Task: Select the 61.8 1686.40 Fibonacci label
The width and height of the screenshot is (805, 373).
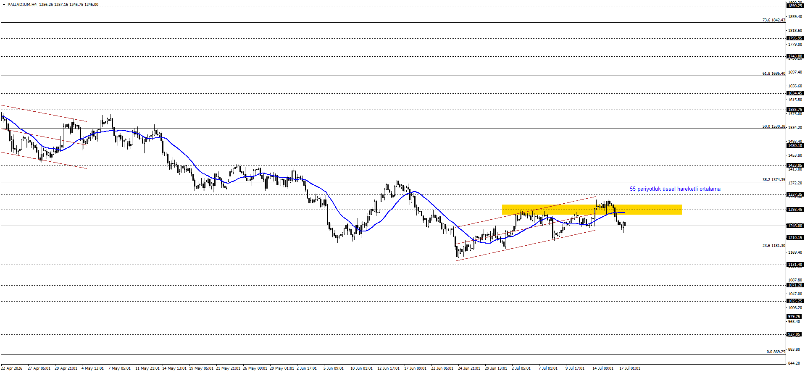Action: tap(773, 74)
